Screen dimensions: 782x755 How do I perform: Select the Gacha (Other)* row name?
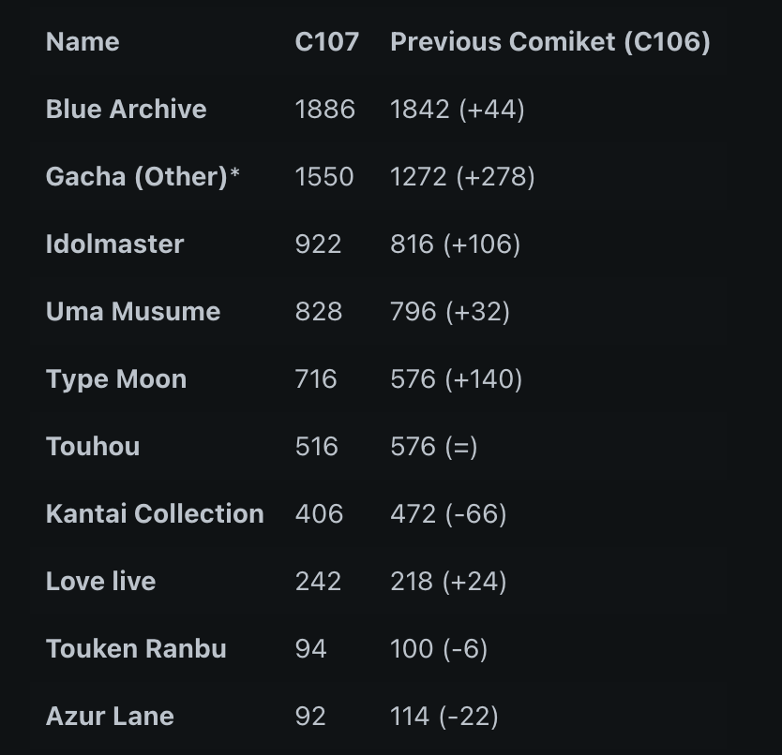point(143,176)
